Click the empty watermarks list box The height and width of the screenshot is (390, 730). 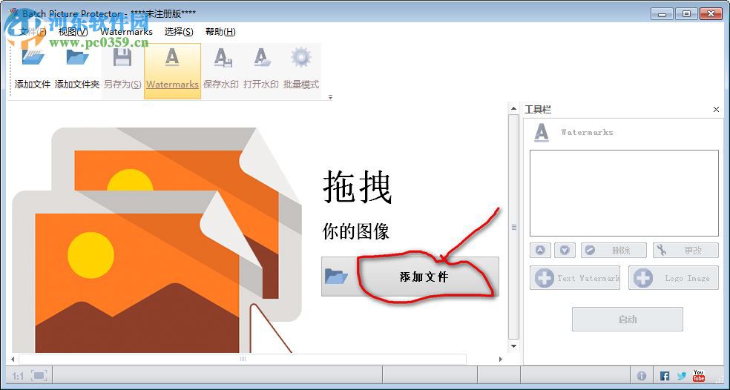coord(624,193)
